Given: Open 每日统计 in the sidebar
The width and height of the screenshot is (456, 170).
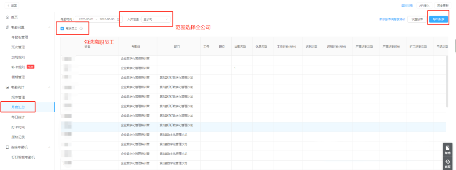Looking at the screenshot, I should point(18,117).
